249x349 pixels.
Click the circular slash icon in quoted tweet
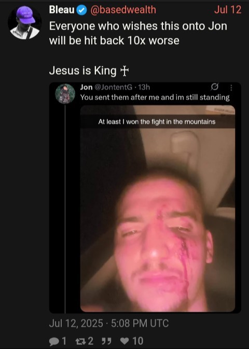[215, 87]
